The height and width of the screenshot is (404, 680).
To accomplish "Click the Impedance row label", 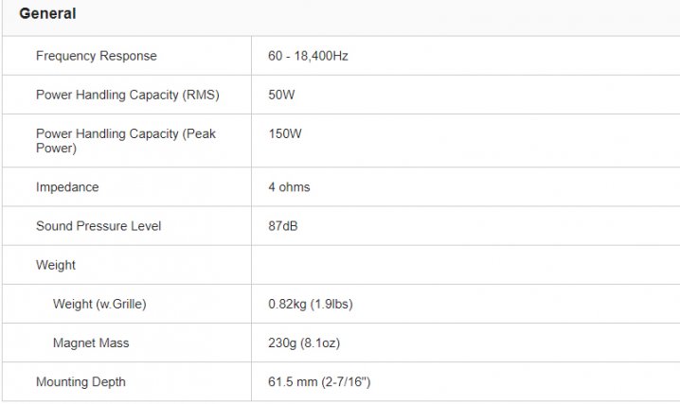I will point(67,187).
